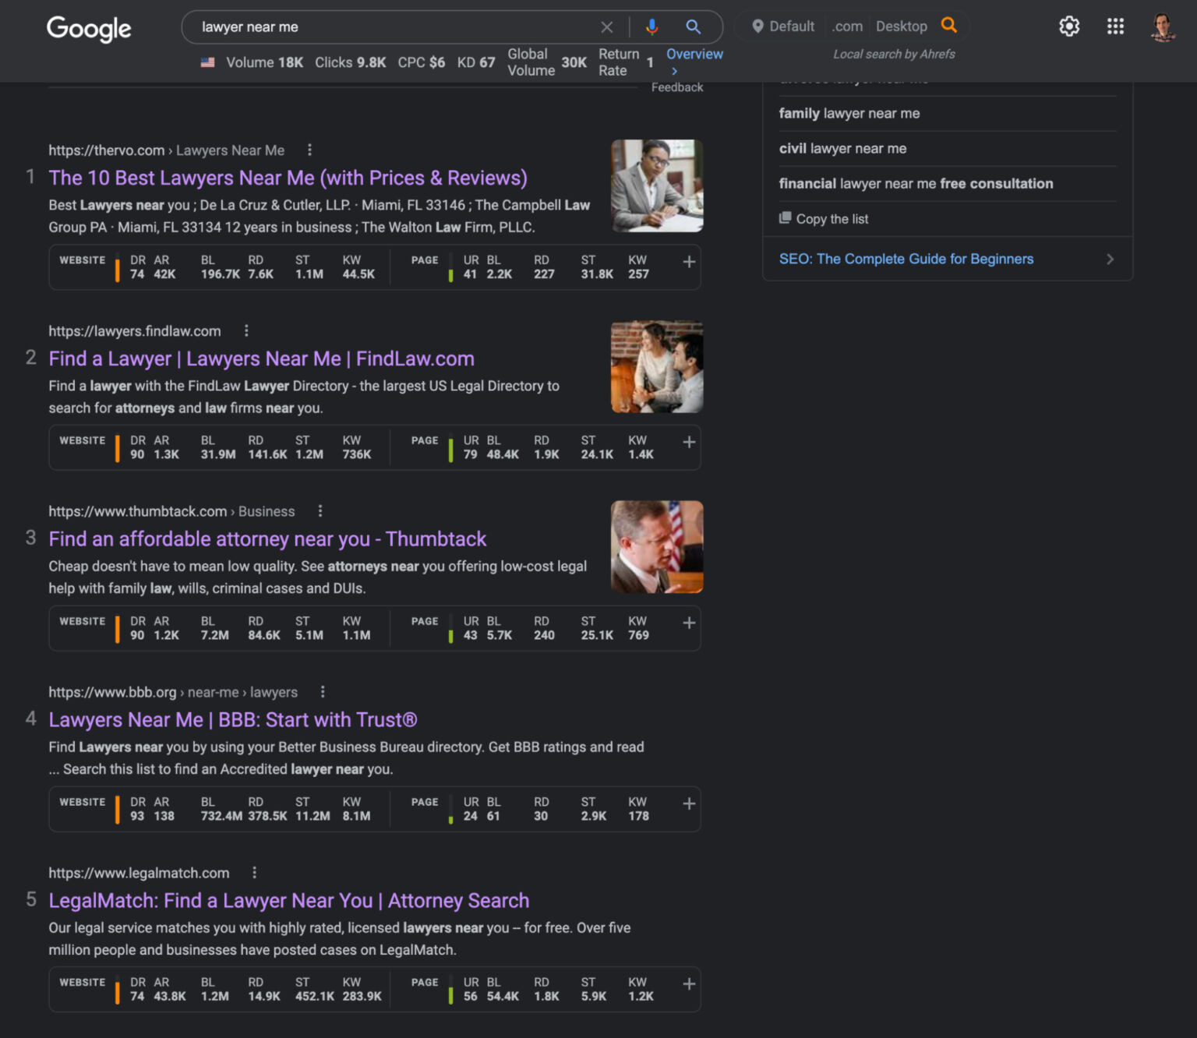This screenshot has height=1038, width=1197.
Task: Open the three-dot menu on the LegalMatch result
Action: tap(254, 872)
